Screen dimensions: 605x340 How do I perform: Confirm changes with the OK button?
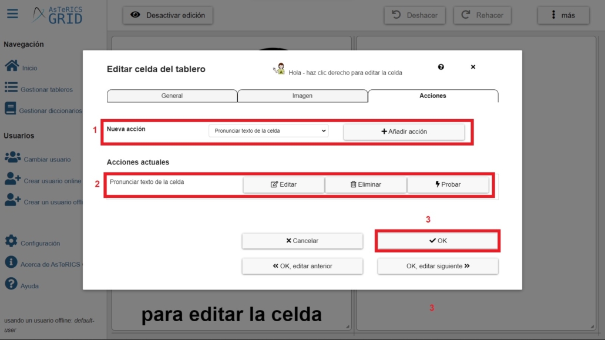pos(438,241)
